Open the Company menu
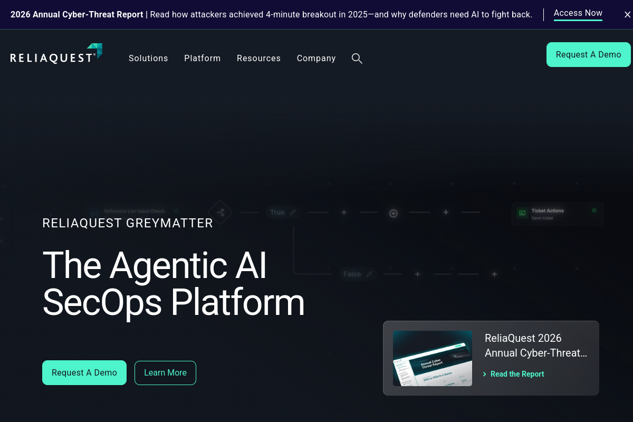This screenshot has height=422, width=633. (316, 59)
